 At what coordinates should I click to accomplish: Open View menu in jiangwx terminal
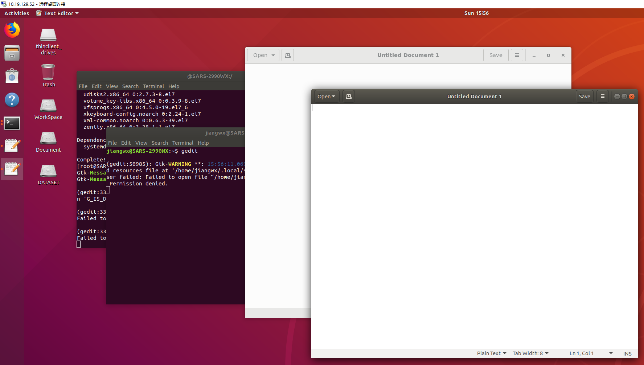tap(141, 143)
